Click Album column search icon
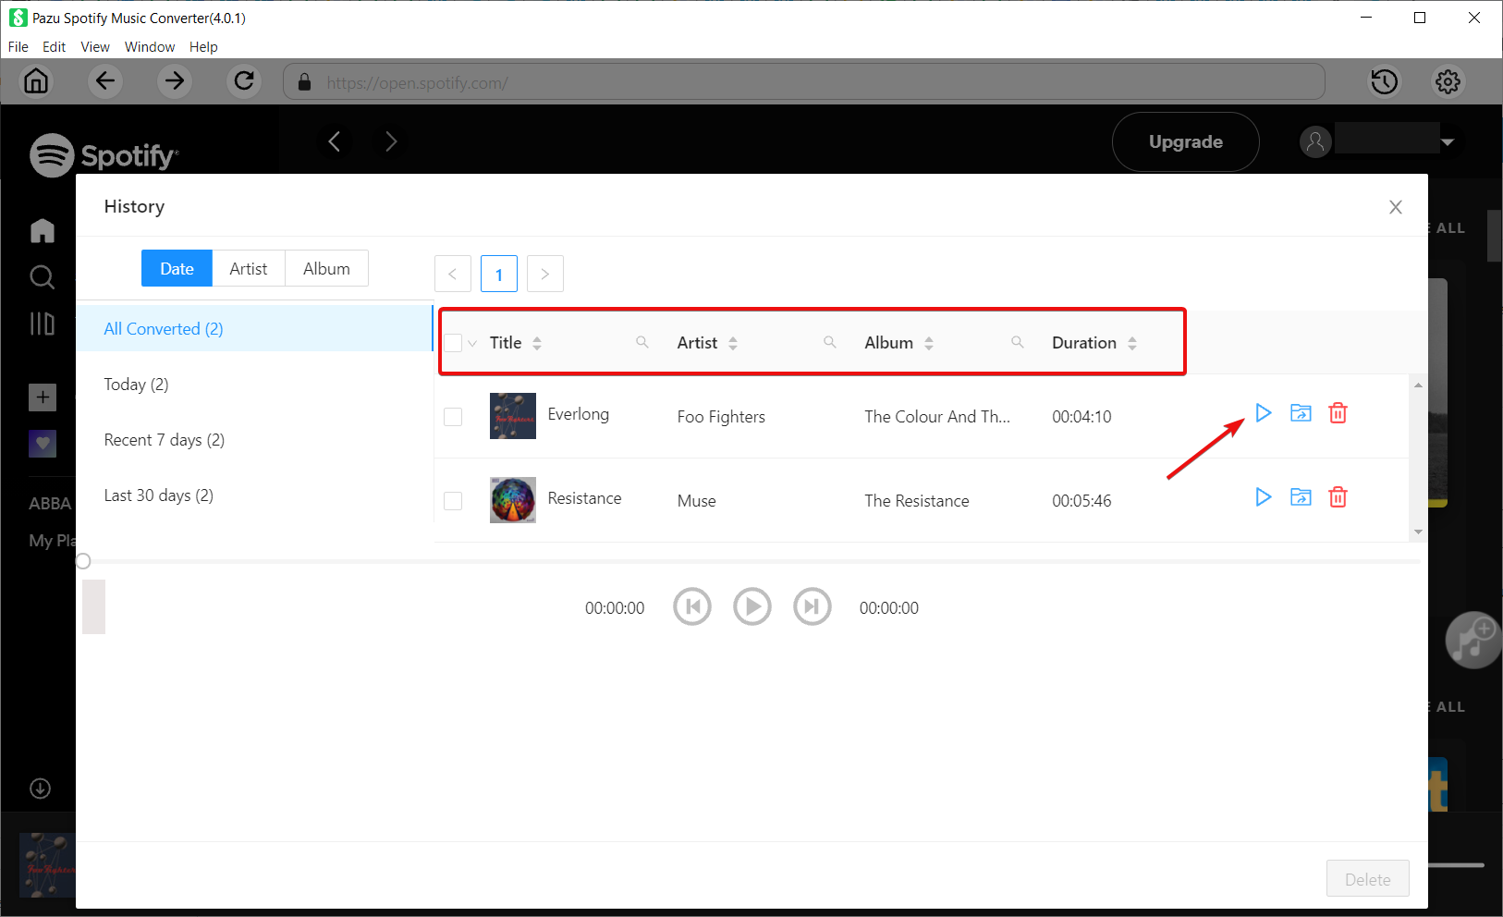The width and height of the screenshot is (1503, 917). (x=1018, y=343)
